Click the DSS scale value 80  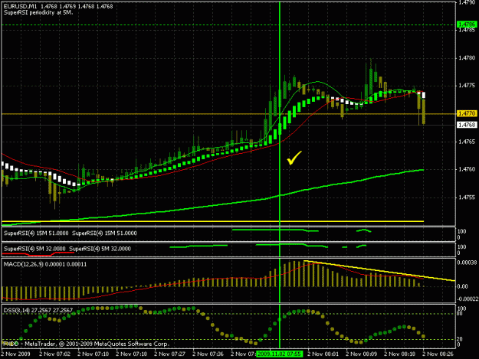click(x=460, y=313)
